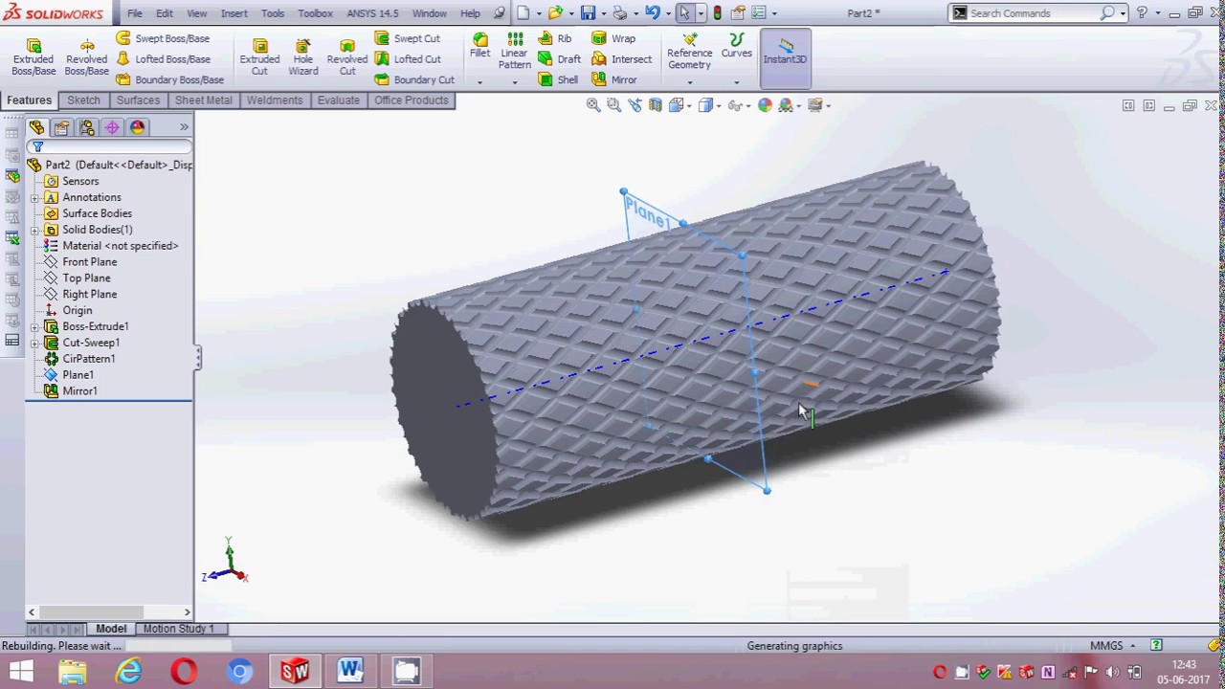1225x689 pixels.
Task: Click the Save icon in top toolbar
Action: point(588,13)
